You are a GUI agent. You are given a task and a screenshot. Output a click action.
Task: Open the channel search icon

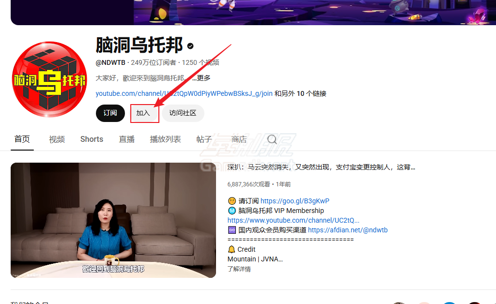click(272, 139)
